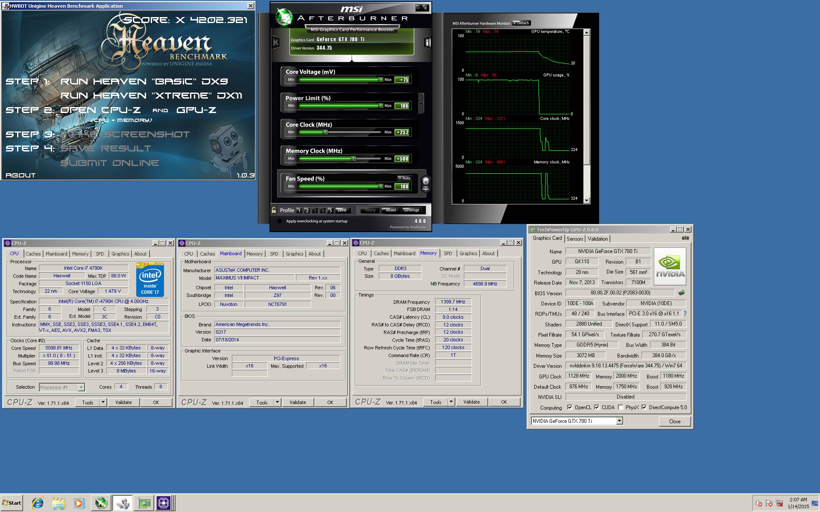This screenshot has width=820, height=512.
Task: Click the Afterburner profile lock icon
Action: coord(274,210)
